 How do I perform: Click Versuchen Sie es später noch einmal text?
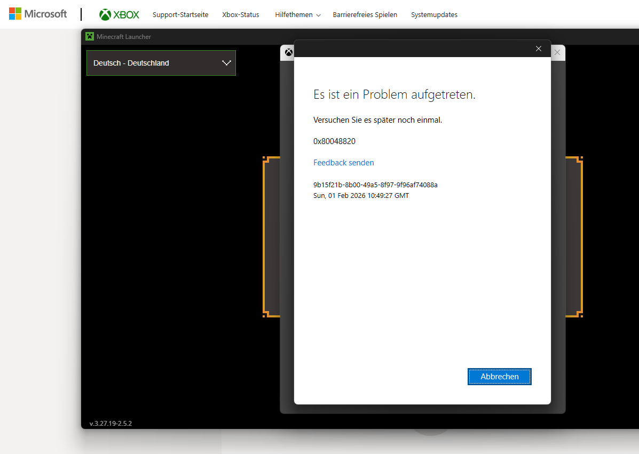[377, 120]
